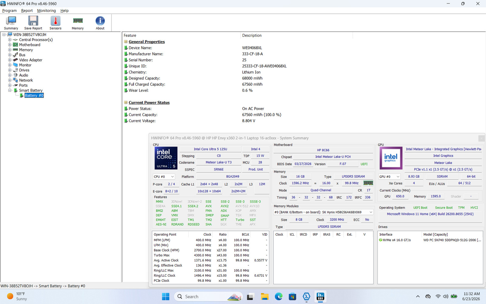
Task: Click the Intel Core Ultra 5 125U name
Action: 210,149
